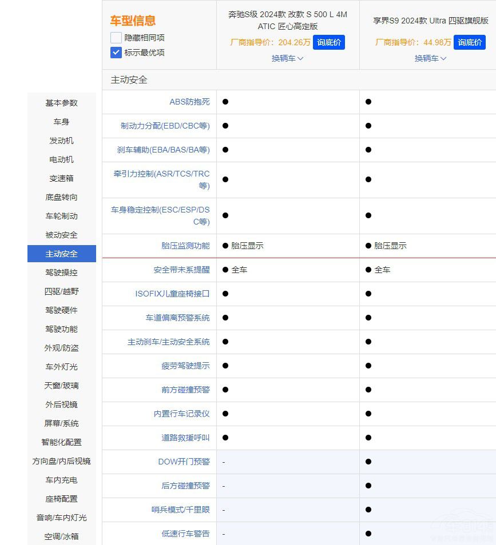Click 询底价 for the 奔驰S级
Image resolution: width=496 pixels, height=545 pixels.
tap(329, 42)
